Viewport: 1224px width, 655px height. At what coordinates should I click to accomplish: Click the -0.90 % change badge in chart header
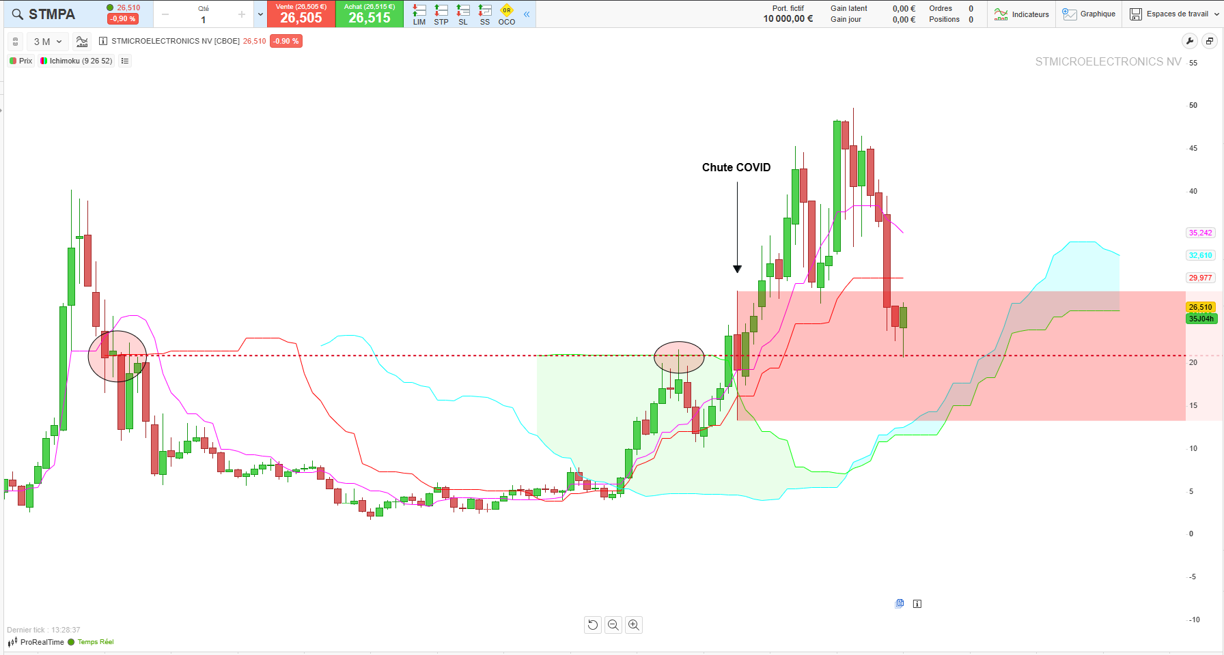(286, 41)
